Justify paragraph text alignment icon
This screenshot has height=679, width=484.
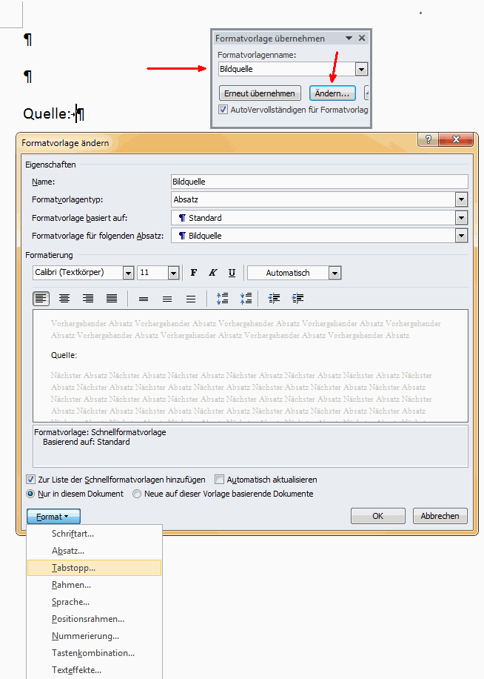[112, 299]
